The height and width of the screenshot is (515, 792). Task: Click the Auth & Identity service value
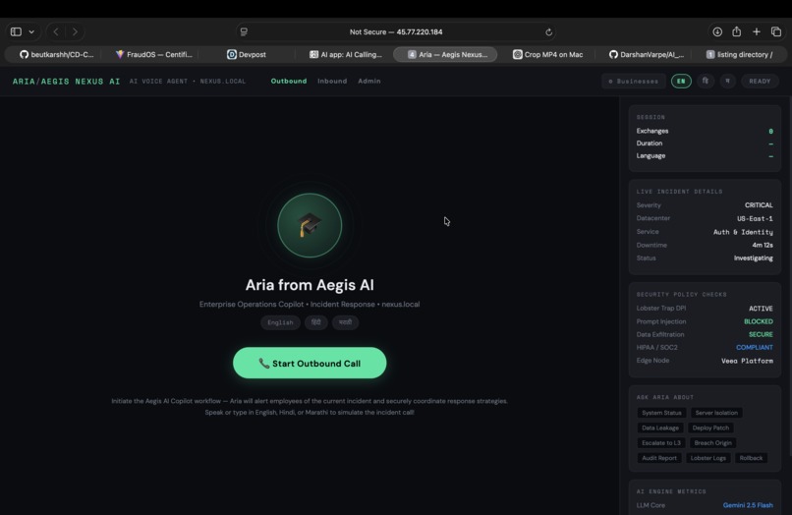743,232
